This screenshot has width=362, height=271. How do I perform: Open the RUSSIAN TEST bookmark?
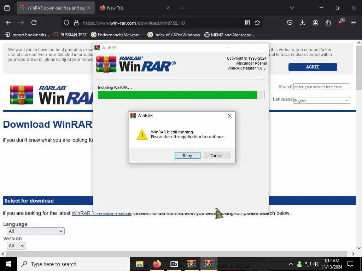click(x=70, y=35)
